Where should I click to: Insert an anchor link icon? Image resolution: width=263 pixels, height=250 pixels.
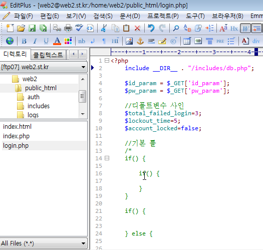[140, 41]
